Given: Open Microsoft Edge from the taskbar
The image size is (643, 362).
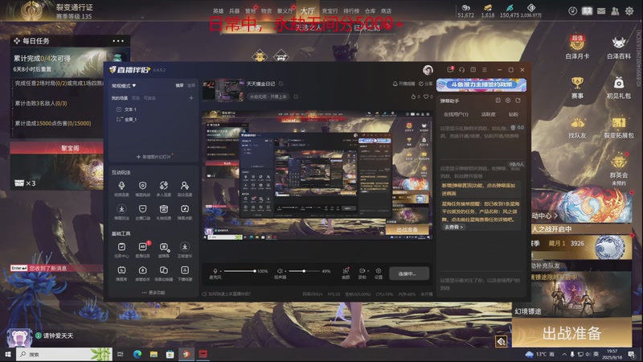Looking at the screenshot, I should 137,354.
